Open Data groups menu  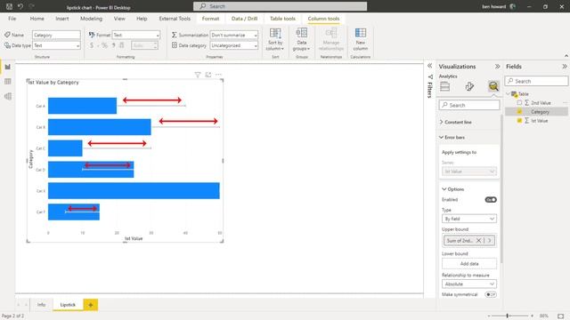coord(301,39)
